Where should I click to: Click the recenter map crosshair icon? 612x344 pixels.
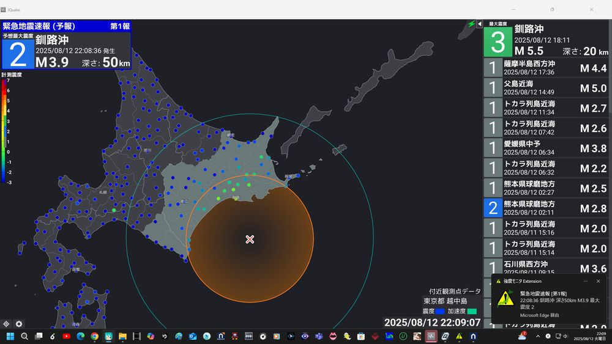(x=6, y=324)
